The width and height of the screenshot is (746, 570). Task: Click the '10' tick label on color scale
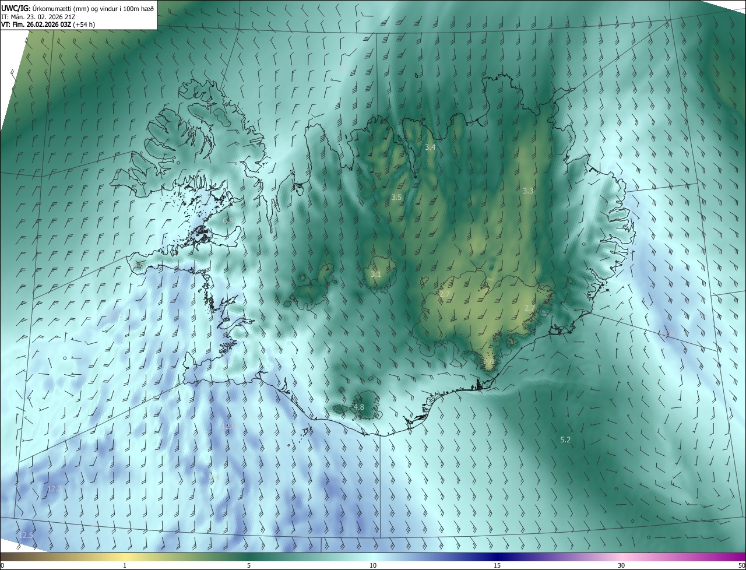pos(373,565)
